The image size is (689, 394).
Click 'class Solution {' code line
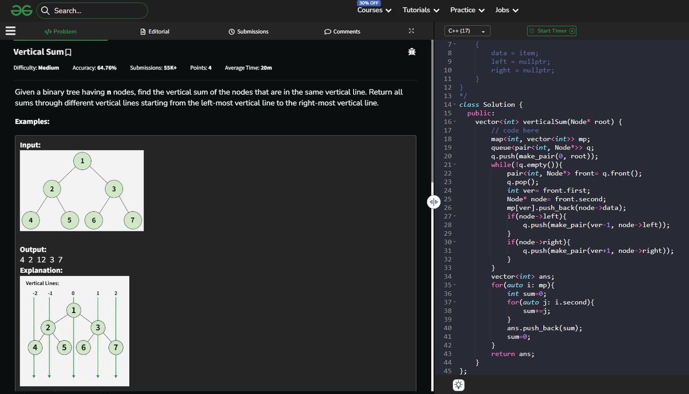pos(491,105)
